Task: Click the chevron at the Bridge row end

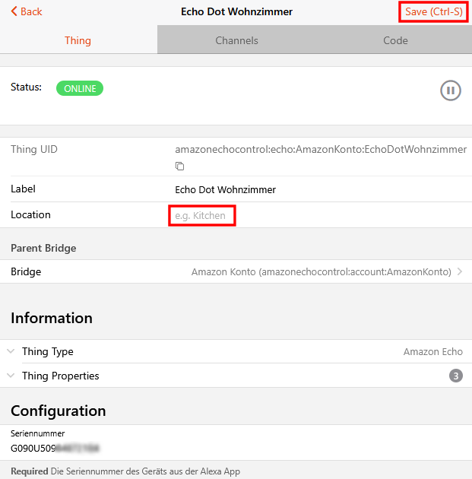Action: [460, 271]
